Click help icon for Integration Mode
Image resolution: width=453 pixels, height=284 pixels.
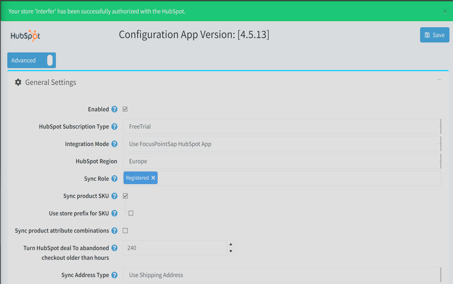114,144
